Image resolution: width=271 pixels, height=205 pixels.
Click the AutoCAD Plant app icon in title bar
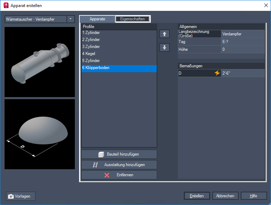click(6, 5)
